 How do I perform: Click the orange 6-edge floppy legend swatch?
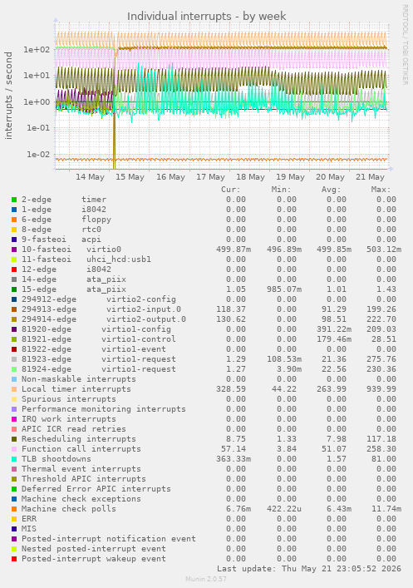click(14, 220)
